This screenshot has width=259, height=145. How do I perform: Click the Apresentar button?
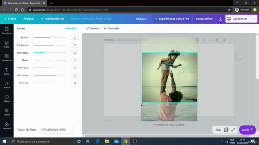tap(238, 19)
